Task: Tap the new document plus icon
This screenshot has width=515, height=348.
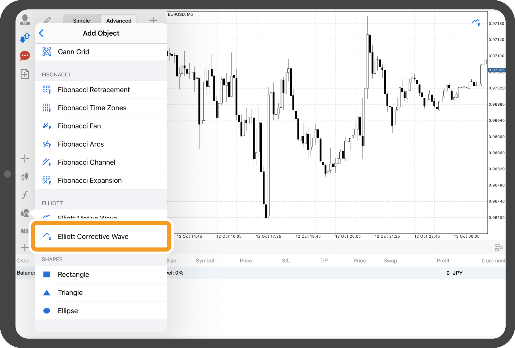Action: coord(25,74)
